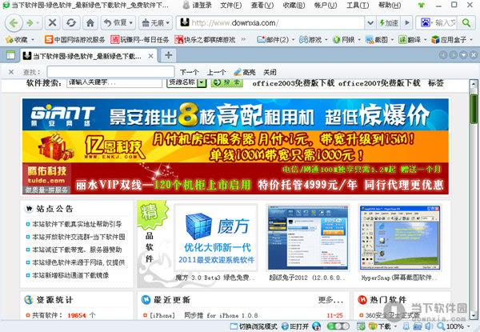Close the 当下软件园 tab

point(150,56)
